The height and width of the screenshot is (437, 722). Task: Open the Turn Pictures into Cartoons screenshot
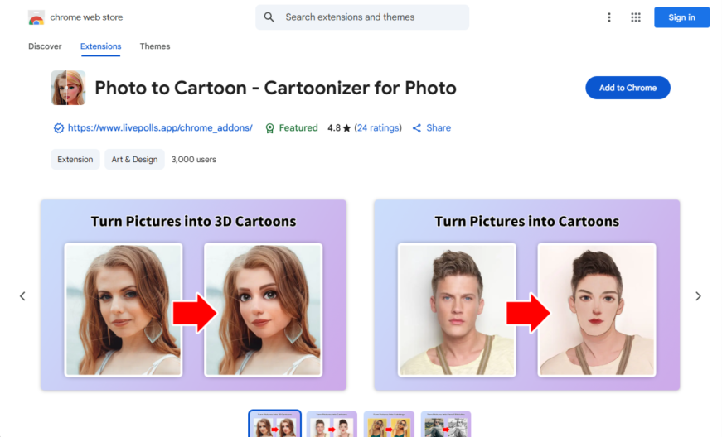(x=526, y=295)
